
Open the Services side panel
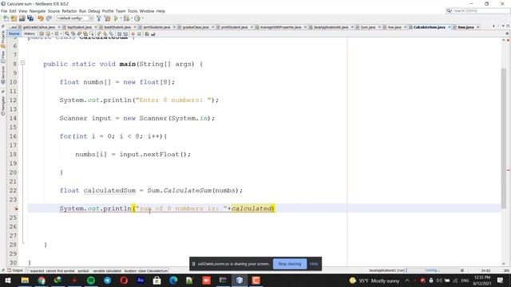pos(3,75)
